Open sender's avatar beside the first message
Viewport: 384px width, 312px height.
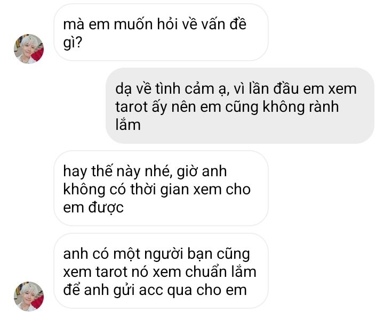pos(29,49)
